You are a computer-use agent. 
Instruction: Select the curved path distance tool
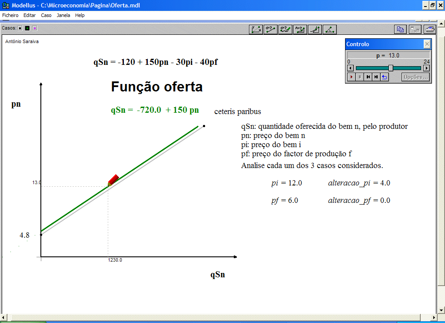click(x=286, y=30)
